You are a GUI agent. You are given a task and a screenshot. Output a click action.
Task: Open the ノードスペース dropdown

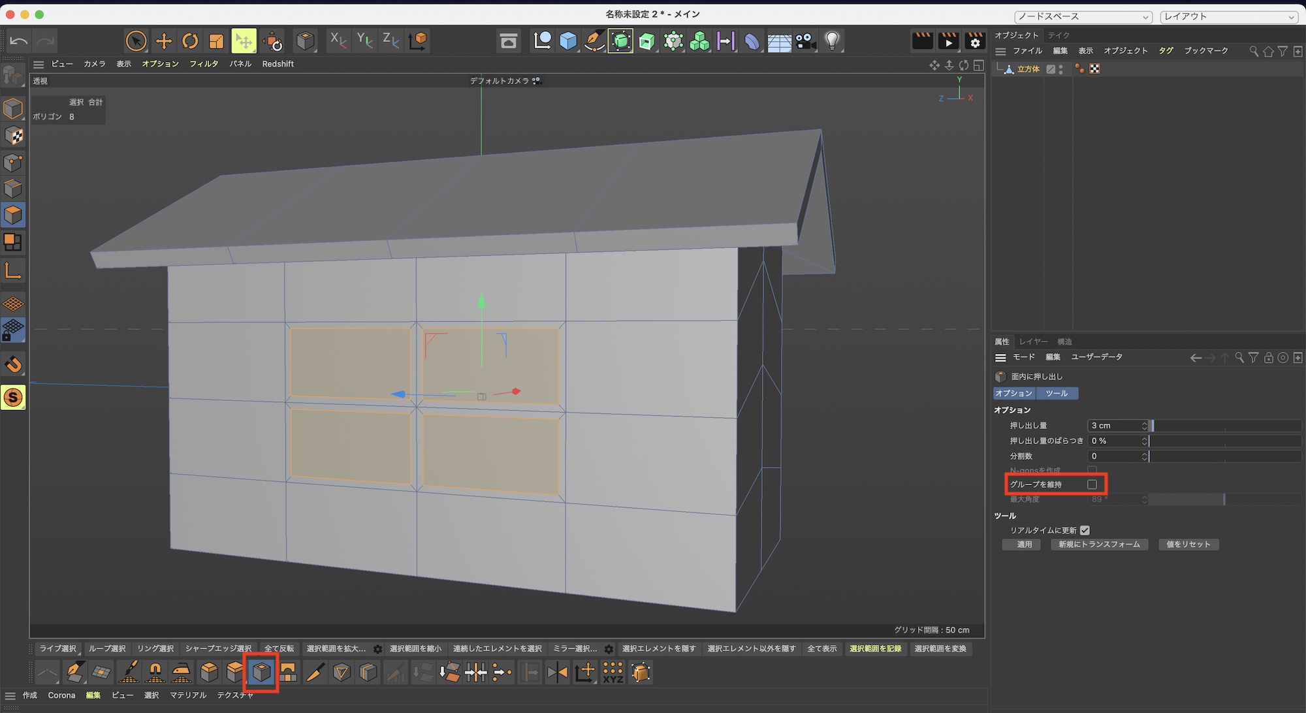pyautogui.click(x=1083, y=17)
